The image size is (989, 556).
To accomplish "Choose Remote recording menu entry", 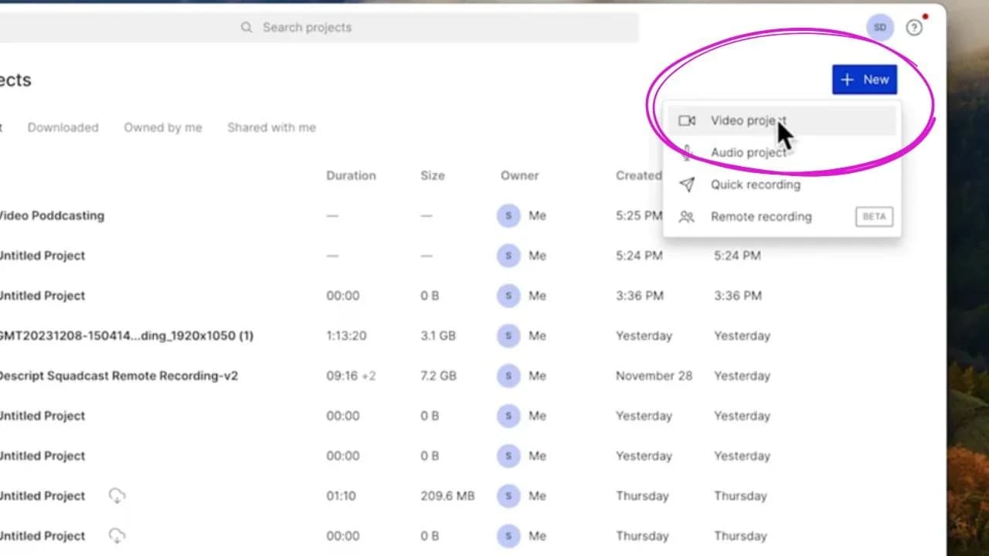I will (782, 217).
